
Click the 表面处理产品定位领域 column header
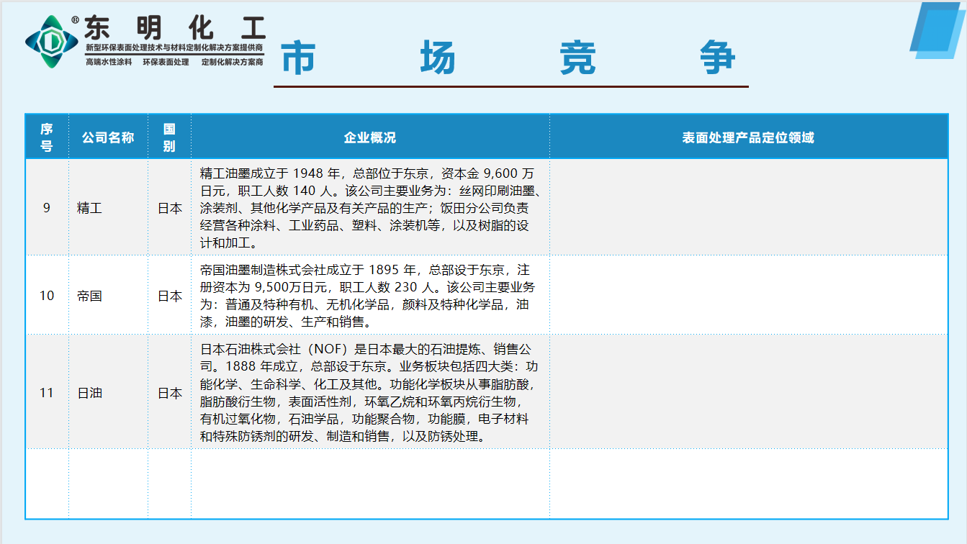pyautogui.click(x=748, y=137)
